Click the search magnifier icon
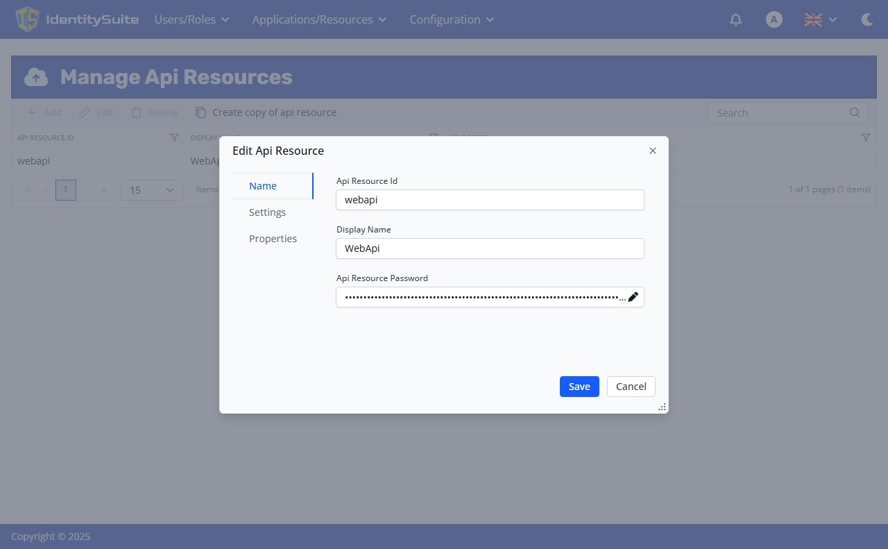This screenshot has height=549, width=888. pyautogui.click(x=854, y=112)
